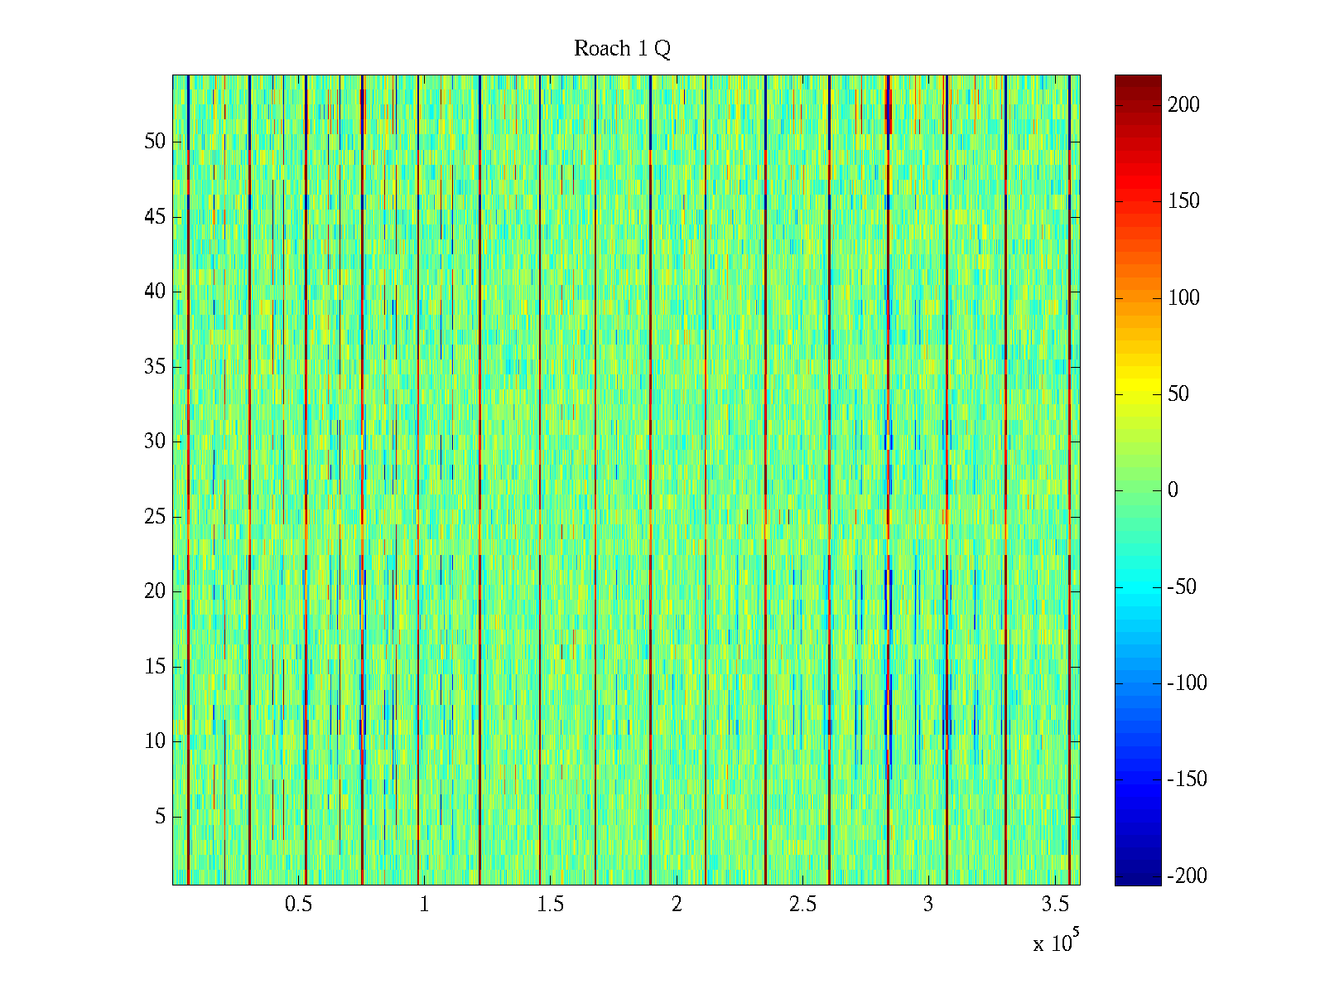
Task: Click the y-axis tick label 50
Action: tap(155, 142)
